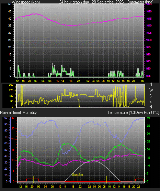The image size is (160, 191).
Task: Click the 22 hour label under windspeed chart
Action: [78, 81]
